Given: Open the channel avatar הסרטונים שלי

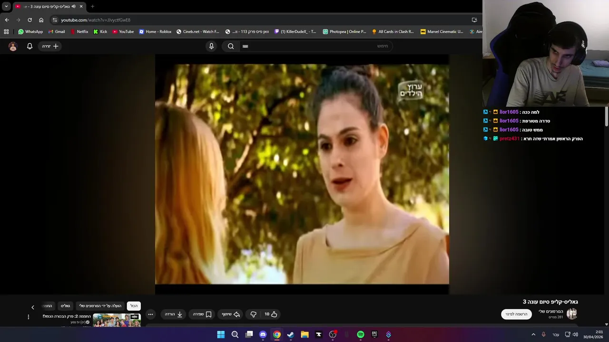Looking at the screenshot, I should (x=572, y=313).
